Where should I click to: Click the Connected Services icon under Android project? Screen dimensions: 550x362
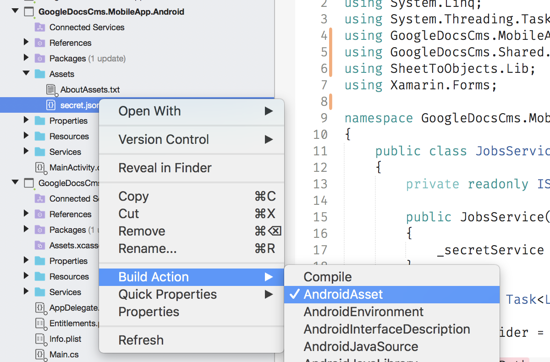click(40, 27)
